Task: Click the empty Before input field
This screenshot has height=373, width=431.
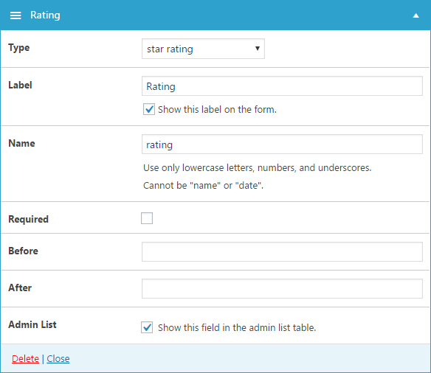Action: [x=282, y=251]
